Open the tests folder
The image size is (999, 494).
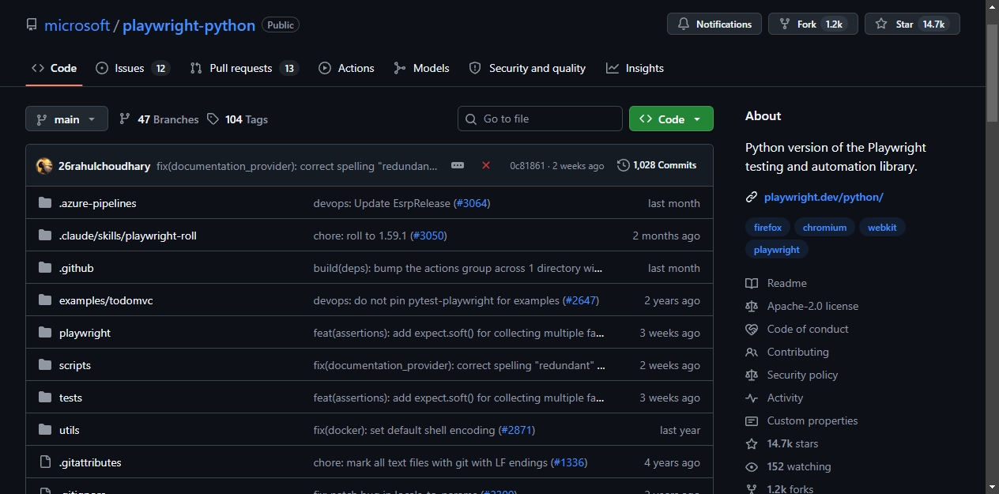tap(70, 398)
